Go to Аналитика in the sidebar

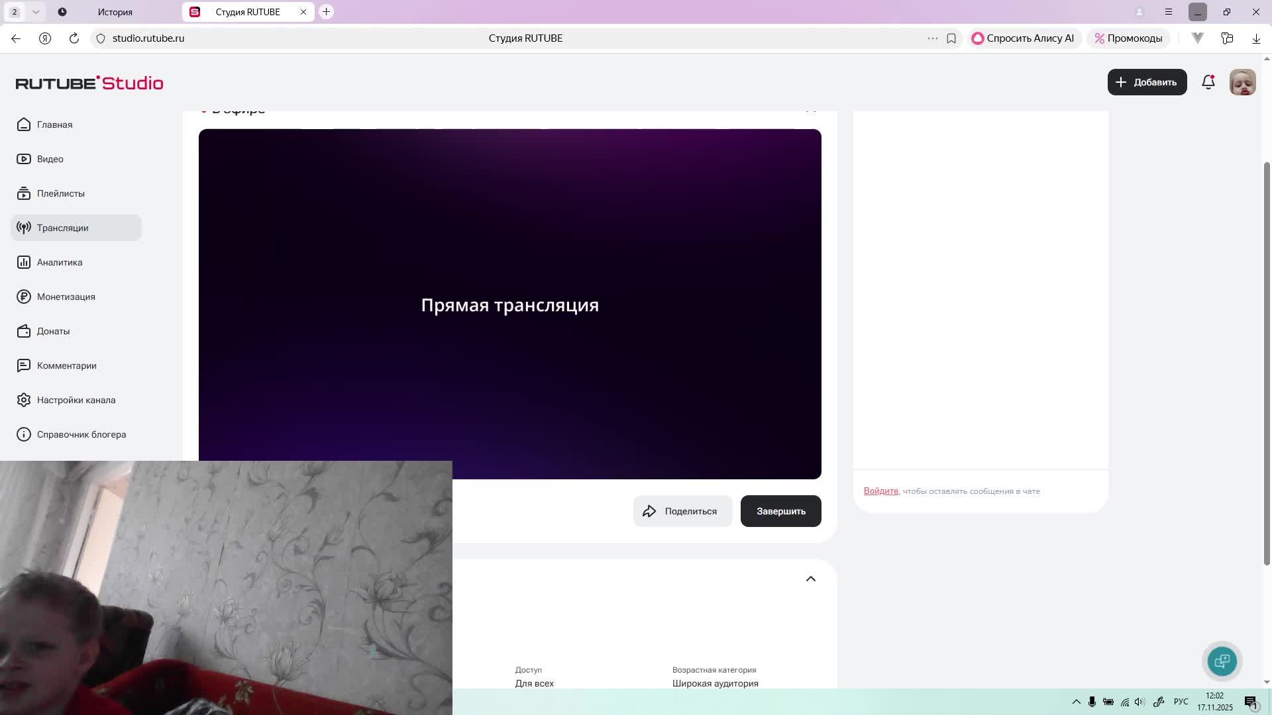(x=60, y=262)
